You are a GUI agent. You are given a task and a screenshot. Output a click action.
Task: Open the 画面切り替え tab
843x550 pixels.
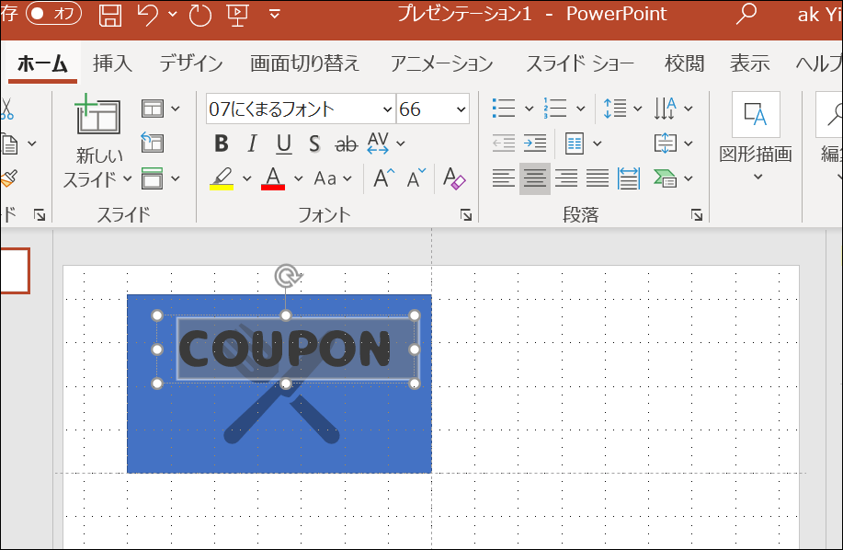(x=304, y=63)
